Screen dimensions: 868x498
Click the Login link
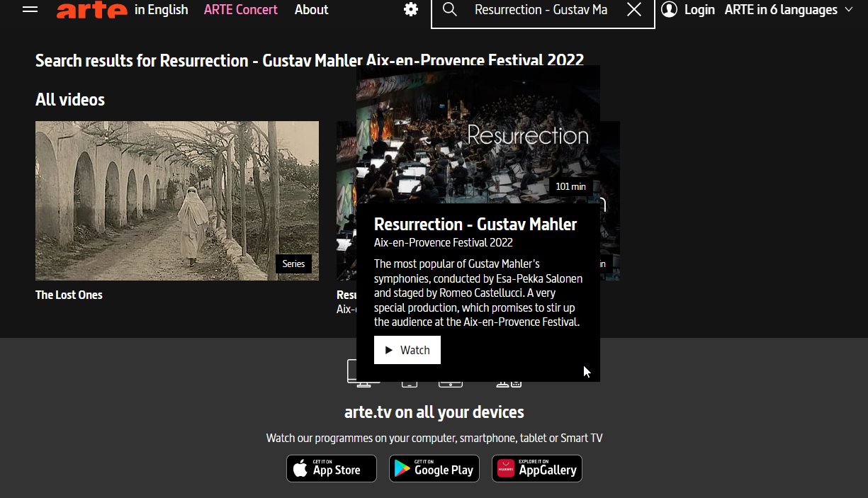(x=699, y=10)
